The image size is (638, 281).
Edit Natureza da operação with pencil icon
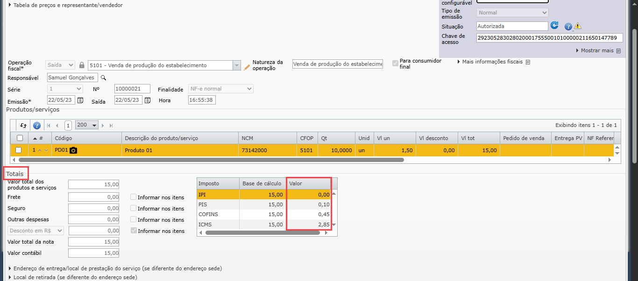click(247, 67)
